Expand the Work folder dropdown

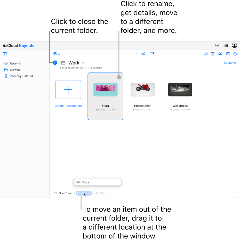(83, 63)
